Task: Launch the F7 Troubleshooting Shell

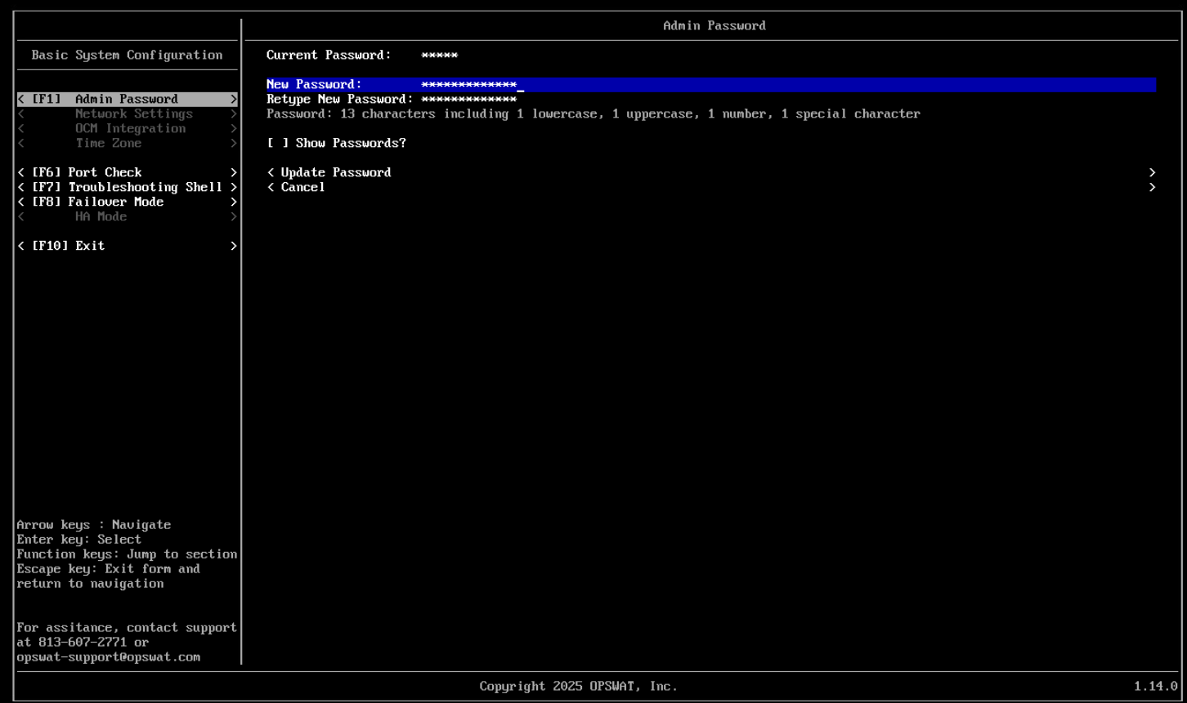Action: click(x=145, y=187)
